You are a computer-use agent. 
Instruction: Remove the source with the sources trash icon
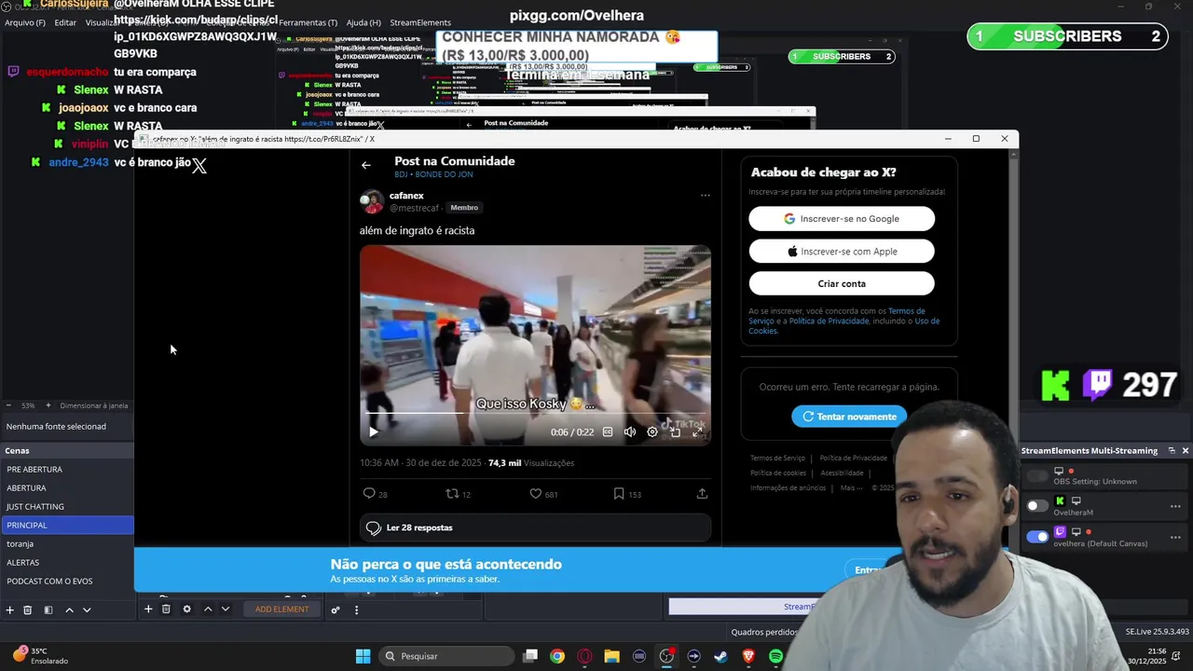(166, 609)
